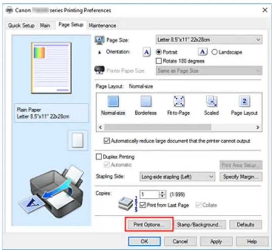
Task: Open the Maintenance tab
Action: coord(103,26)
